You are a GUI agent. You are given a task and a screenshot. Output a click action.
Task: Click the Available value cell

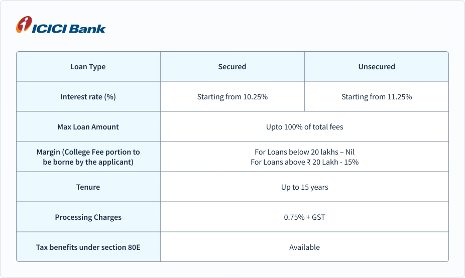tap(304, 247)
